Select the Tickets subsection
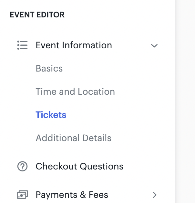 point(51,115)
